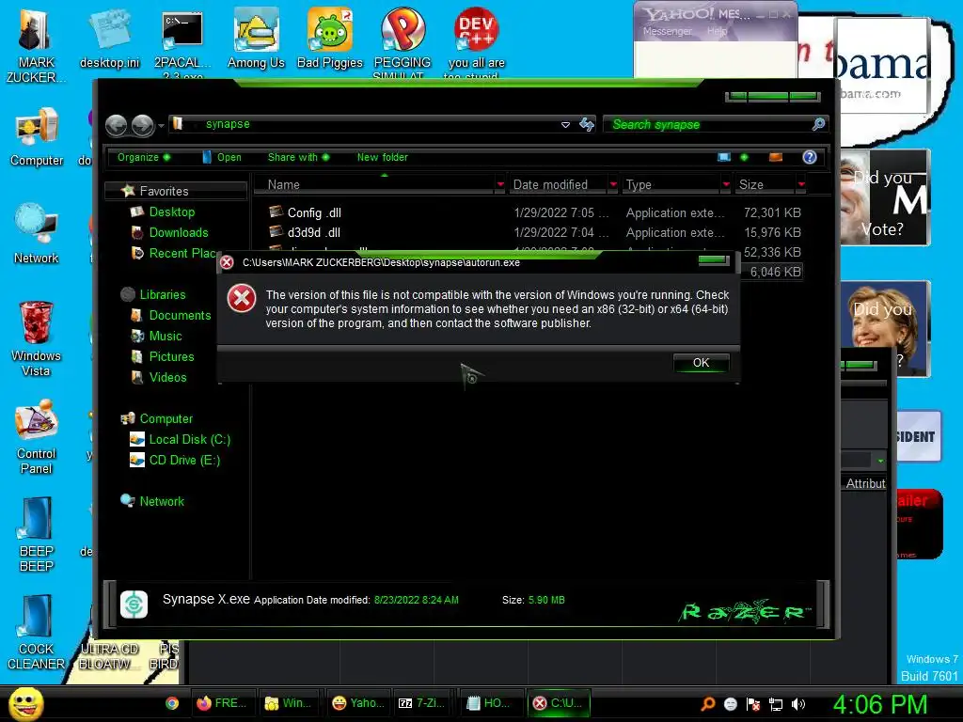The width and height of the screenshot is (963, 722).
Task: Open the Size column filter dropdown
Action: coord(801,185)
